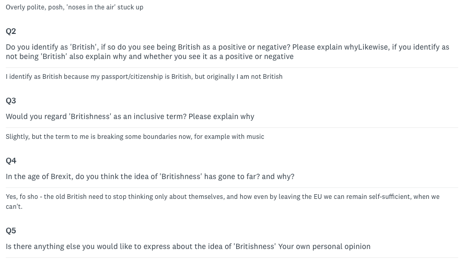
Task: Click the Q3 question about inclusive term
Action: (x=130, y=116)
